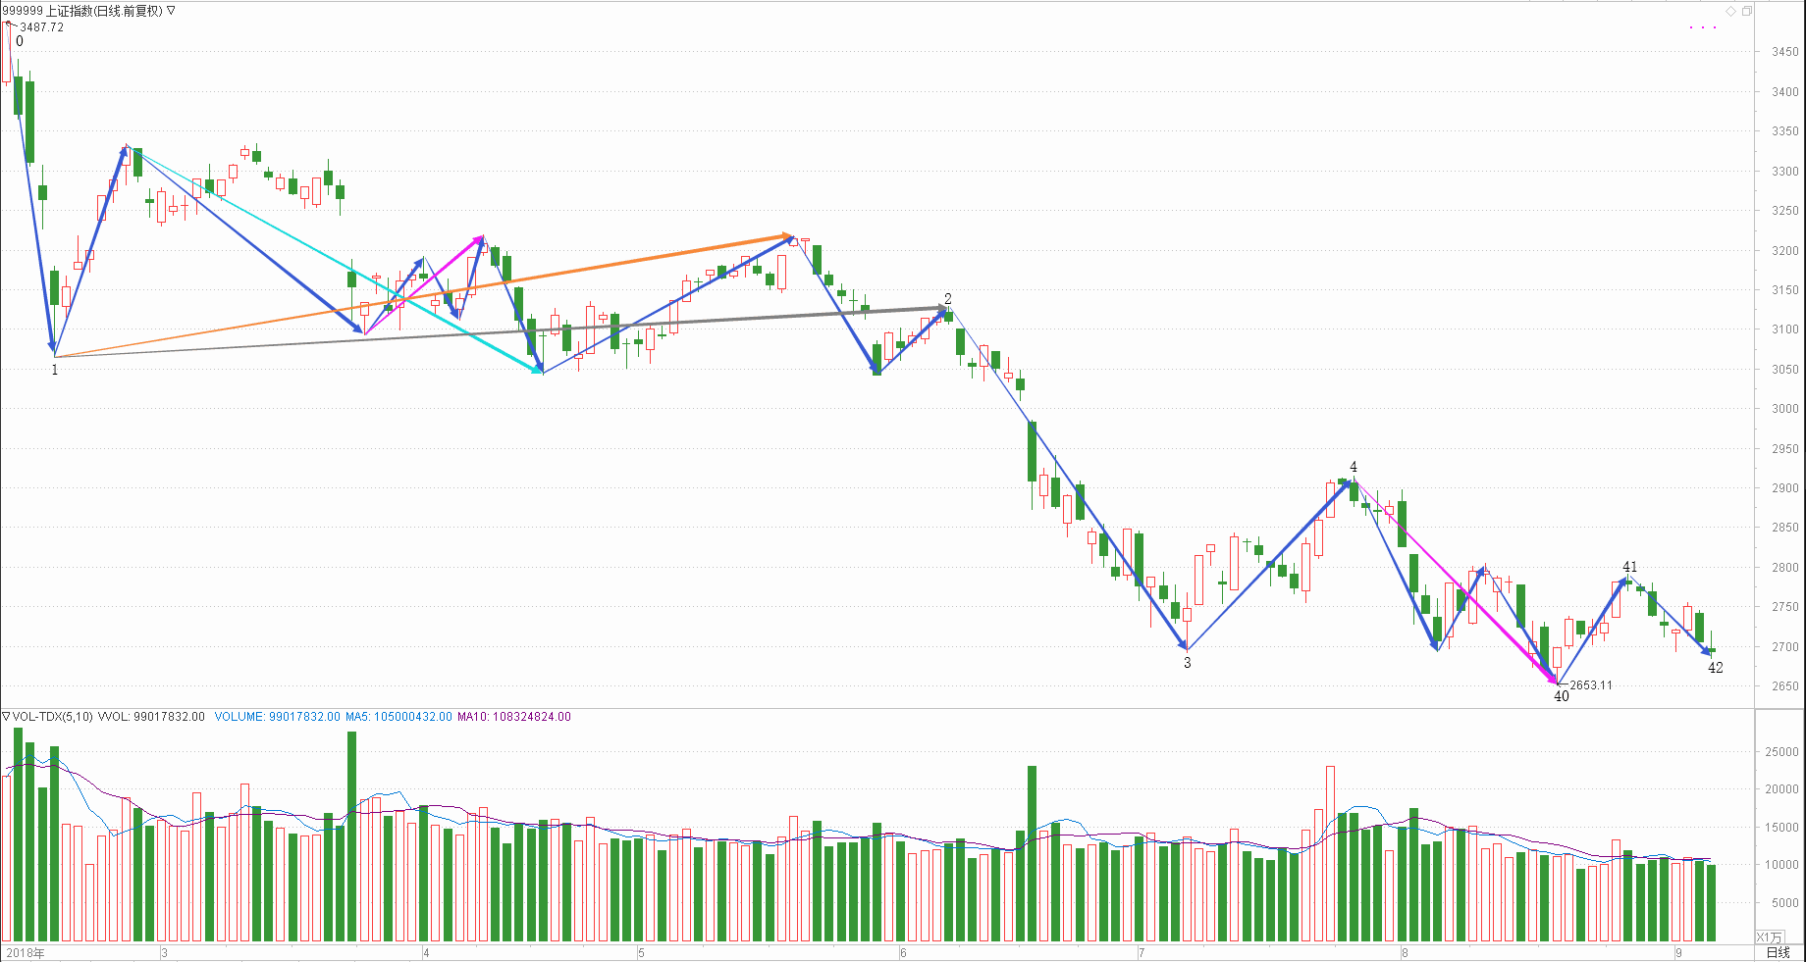Open the 日线 period selector
The height and width of the screenshot is (962, 1806).
(1778, 952)
